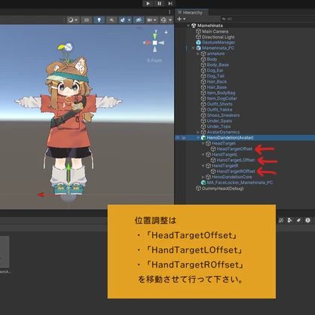The width and height of the screenshot is (315, 315).
Task: Select the Item_DogCollar object
Action: pyautogui.click(x=222, y=99)
